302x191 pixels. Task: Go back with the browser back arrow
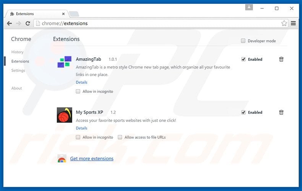pyautogui.click(x=9, y=23)
